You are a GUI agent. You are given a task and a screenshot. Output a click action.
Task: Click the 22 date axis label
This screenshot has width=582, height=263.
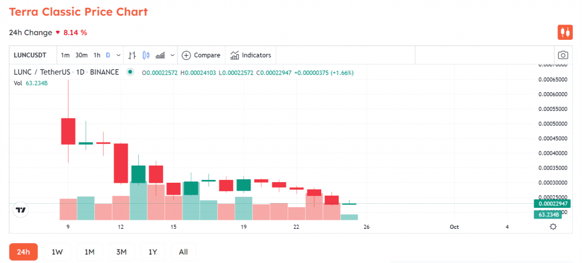tap(296, 227)
